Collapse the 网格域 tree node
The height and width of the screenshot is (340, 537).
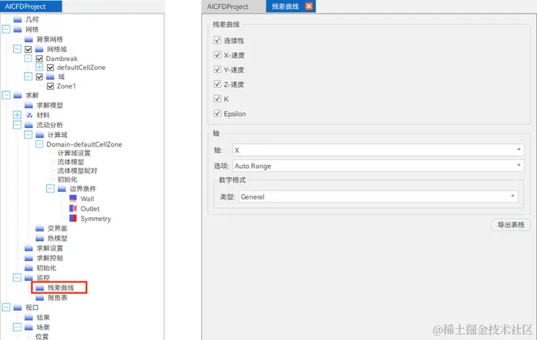click(x=17, y=49)
